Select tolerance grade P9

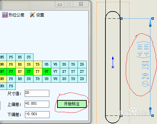point(11,86)
